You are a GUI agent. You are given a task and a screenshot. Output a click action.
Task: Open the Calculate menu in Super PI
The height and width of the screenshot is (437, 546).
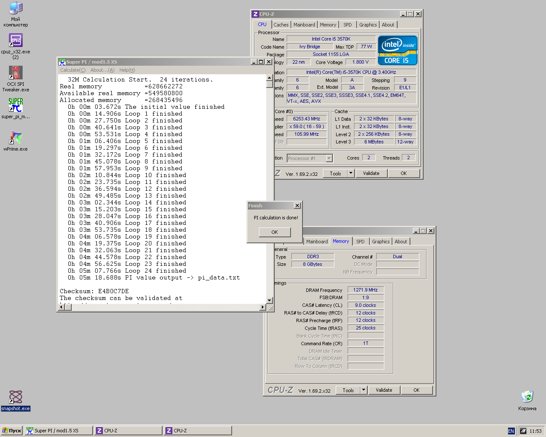click(x=73, y=70)
